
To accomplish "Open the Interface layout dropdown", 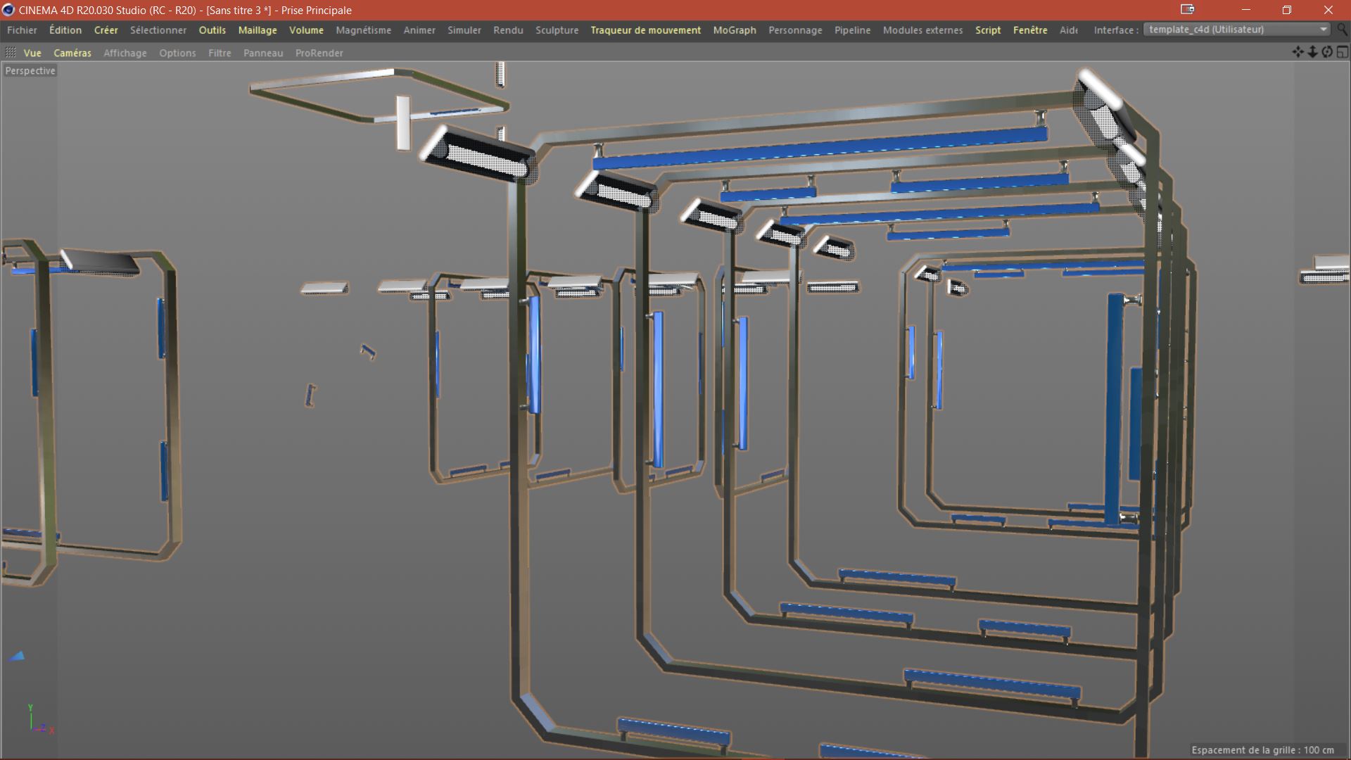I will (1236, 30).
